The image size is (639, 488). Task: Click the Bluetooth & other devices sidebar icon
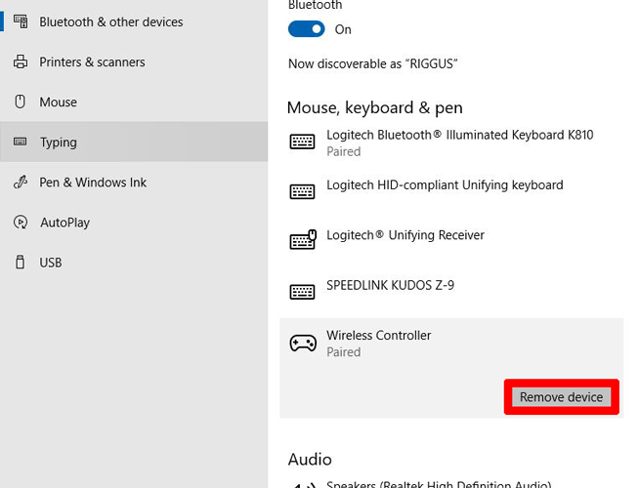(21, 21)
